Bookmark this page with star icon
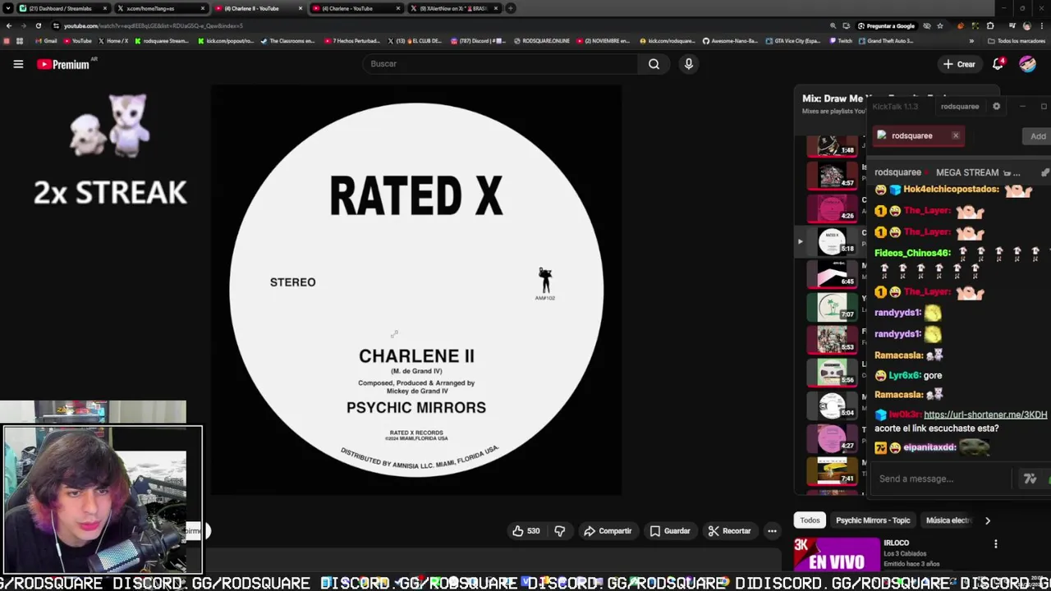Screen dimensions: 1051x591 point(940,25)
